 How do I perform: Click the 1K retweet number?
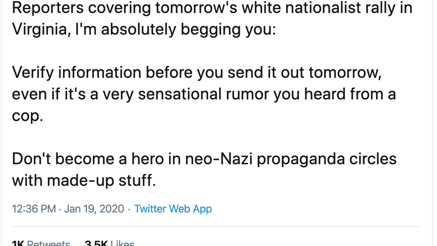click(x=18, y=243)
